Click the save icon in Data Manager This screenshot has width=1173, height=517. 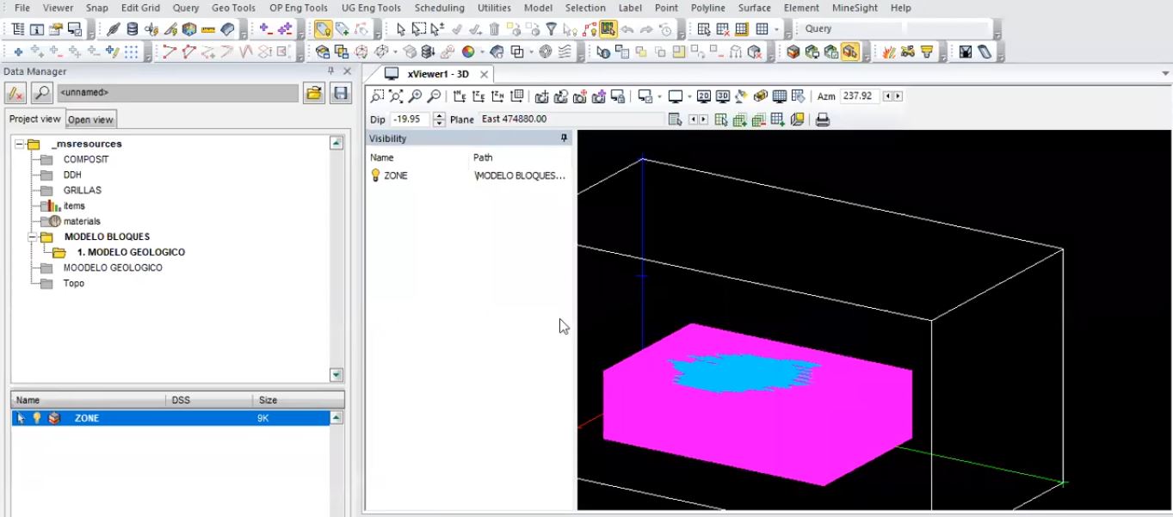pyautogui.click(x=341, y=93)
